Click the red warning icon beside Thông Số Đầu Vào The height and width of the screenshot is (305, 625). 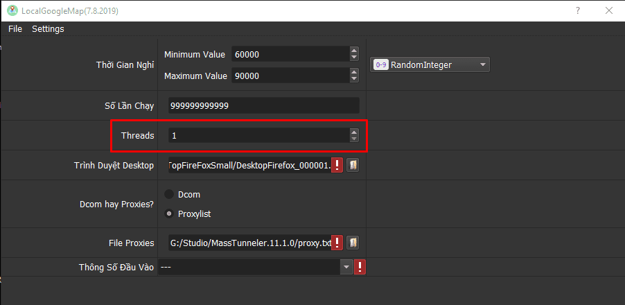(x=360, y=267)
